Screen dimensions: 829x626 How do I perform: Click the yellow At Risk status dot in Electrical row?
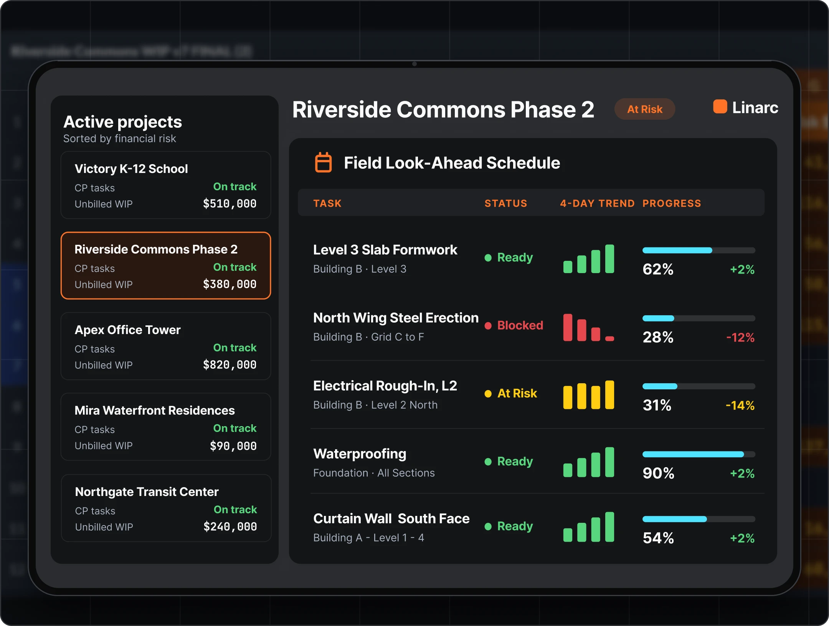coord(488,394)
